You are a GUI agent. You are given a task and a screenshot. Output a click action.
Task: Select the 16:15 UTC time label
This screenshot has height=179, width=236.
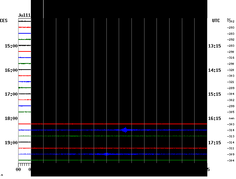point(215,118)
